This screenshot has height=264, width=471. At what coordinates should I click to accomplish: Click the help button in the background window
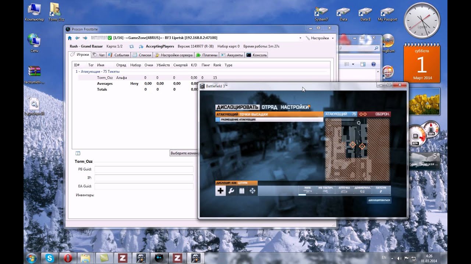pos(373,64)
